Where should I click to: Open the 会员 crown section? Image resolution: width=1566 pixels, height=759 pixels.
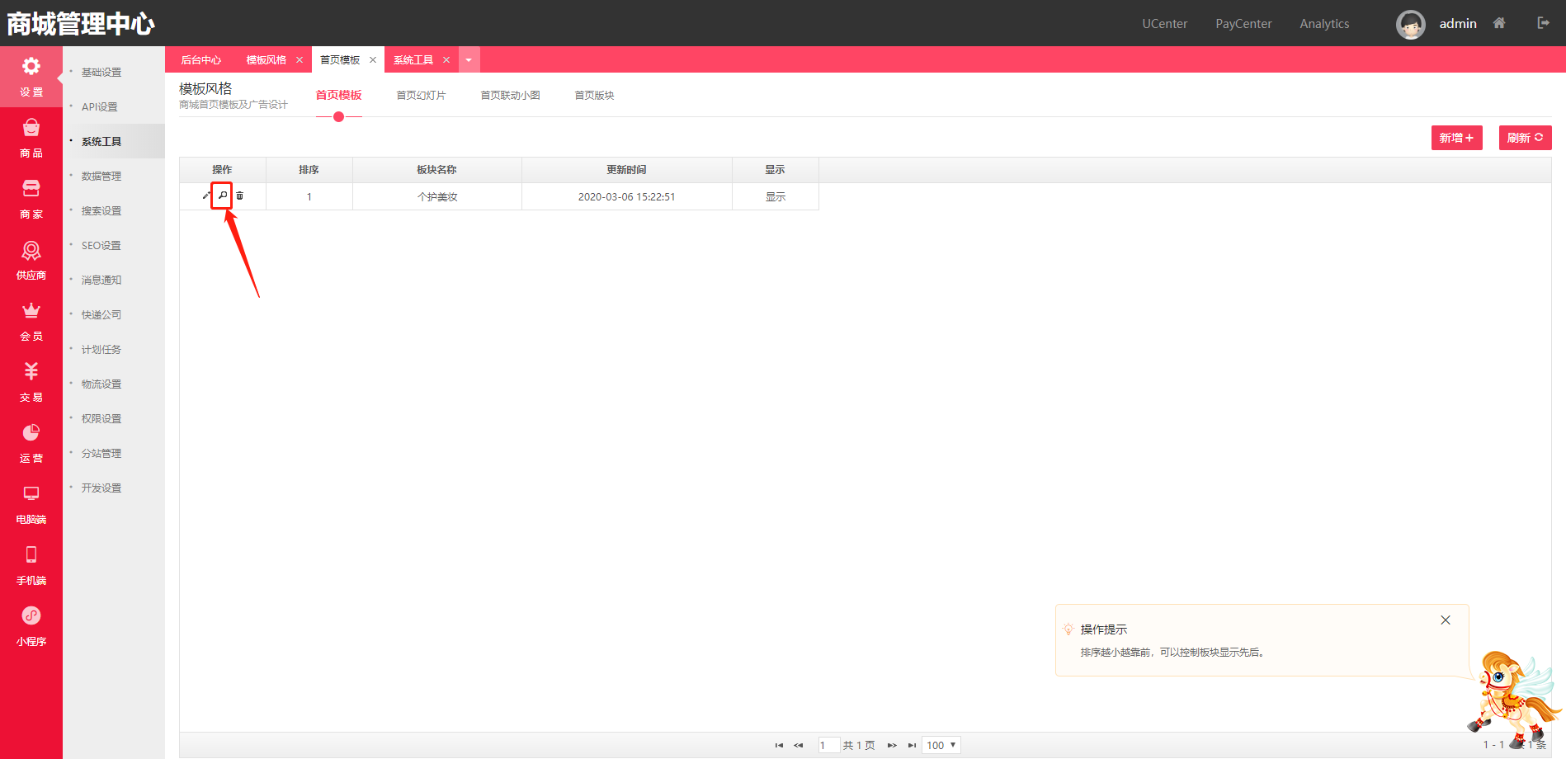pos(31,310)
